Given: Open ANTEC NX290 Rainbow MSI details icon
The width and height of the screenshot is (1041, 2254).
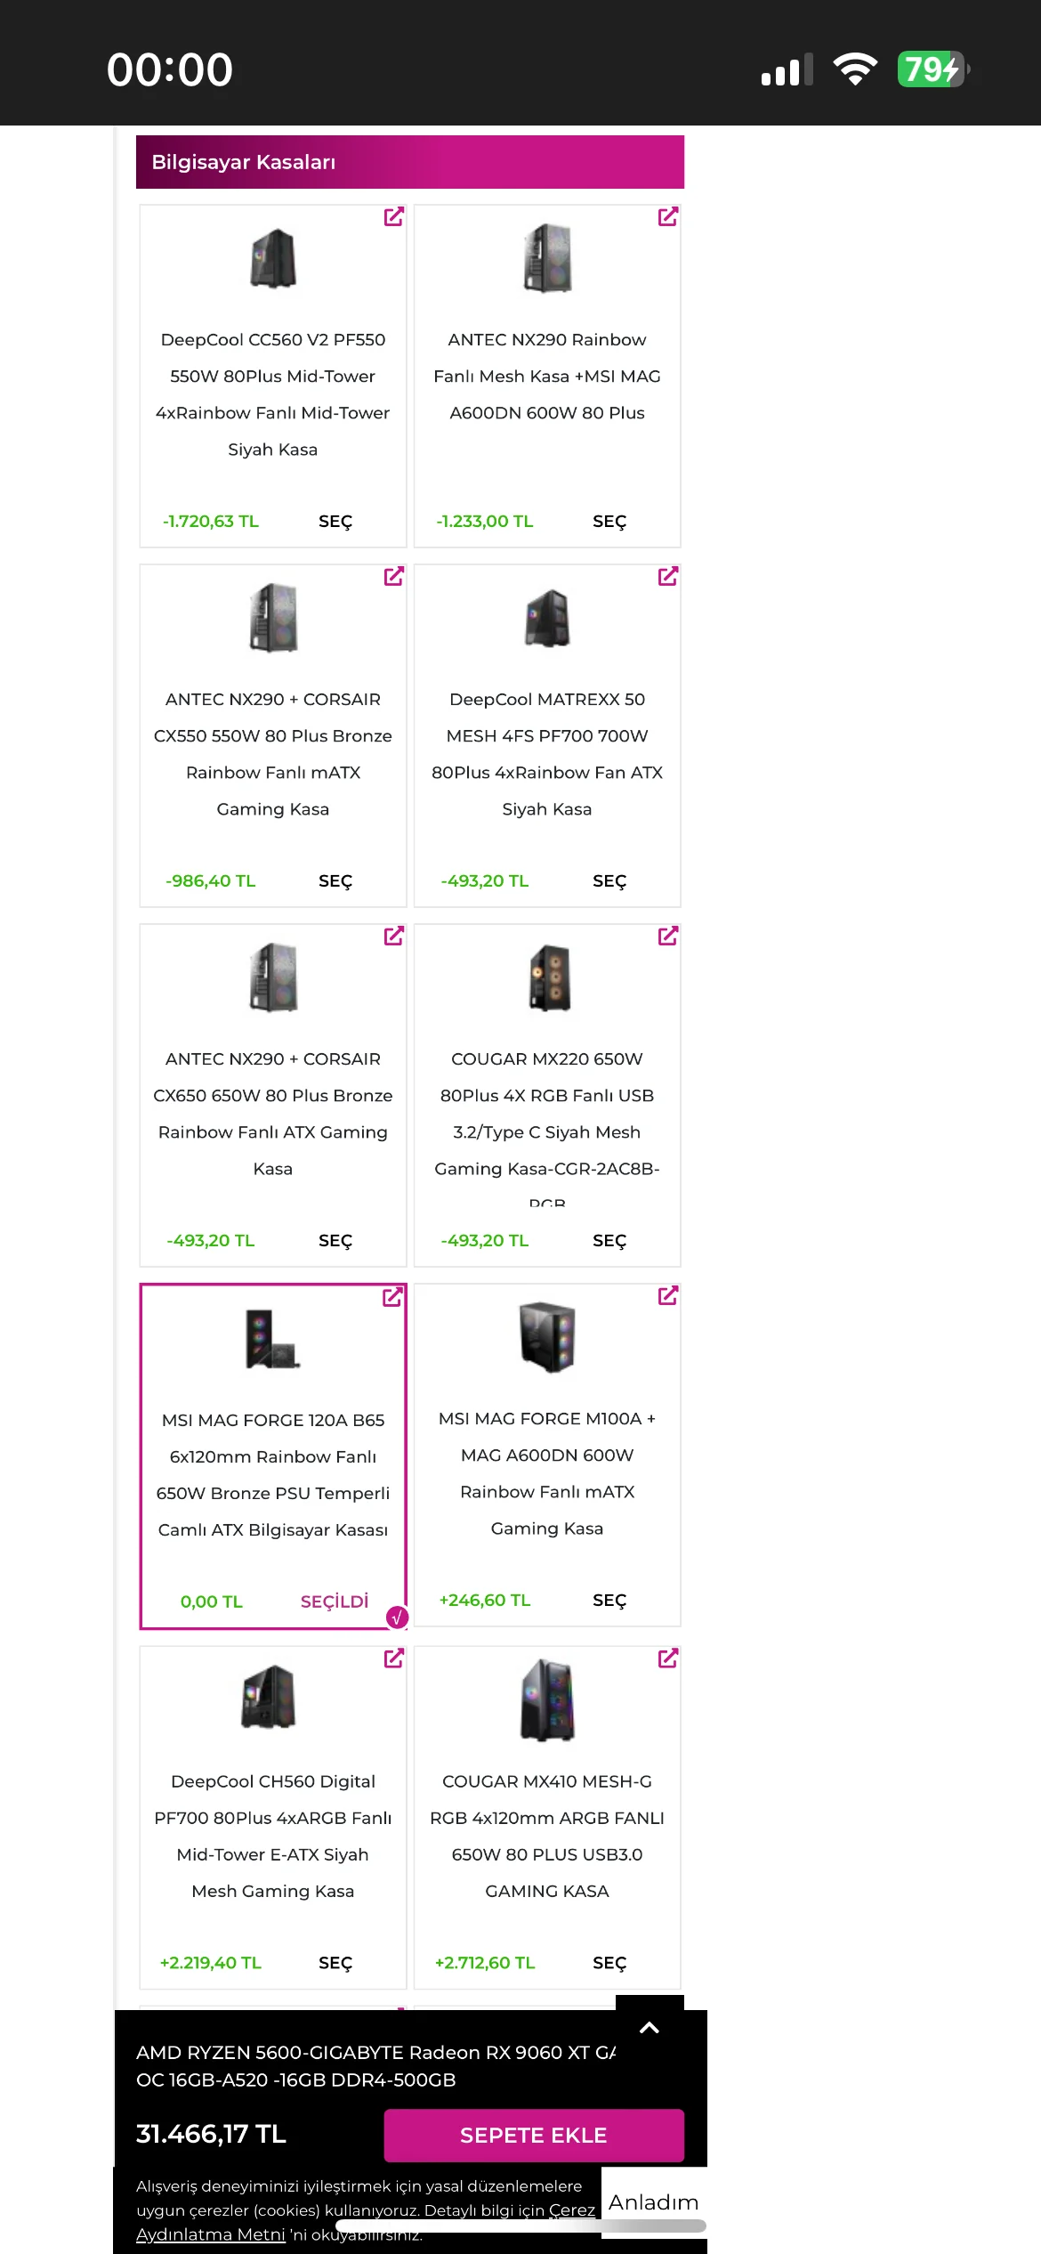Looking at the screenshot, I should 667,217.
